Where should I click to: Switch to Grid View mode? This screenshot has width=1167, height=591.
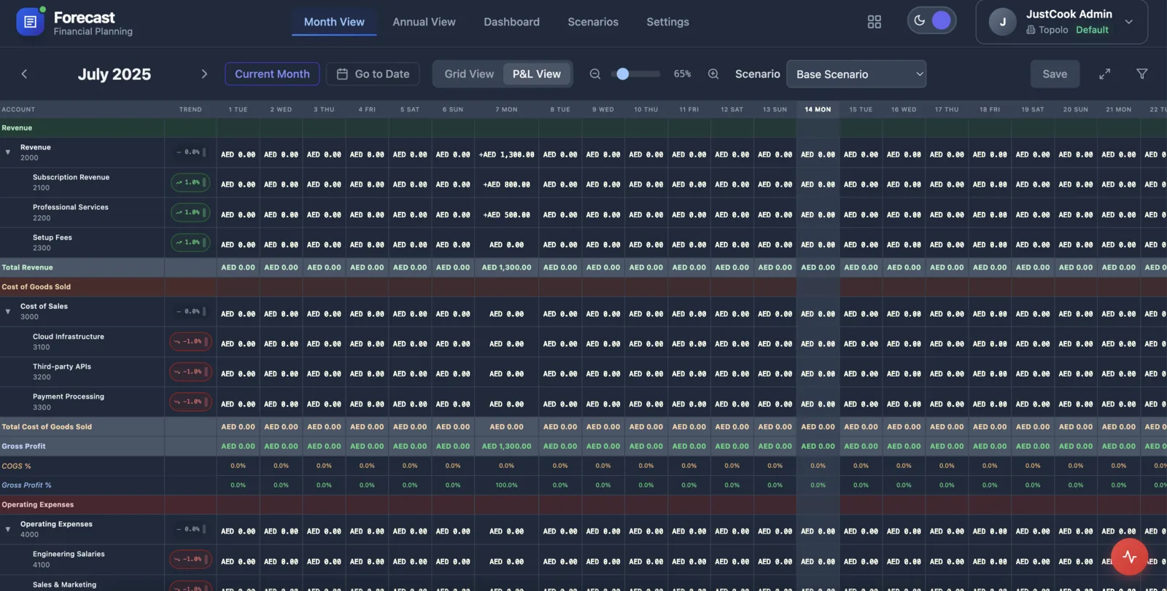point(469,74)
